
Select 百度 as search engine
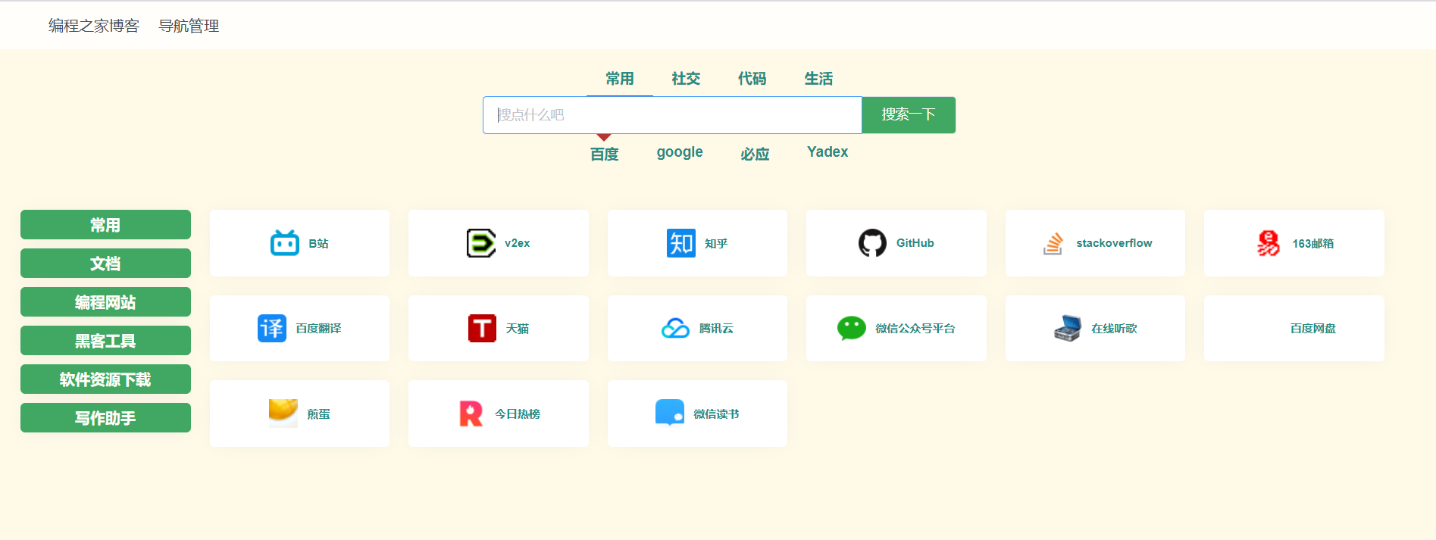click(x=605, y=154)
